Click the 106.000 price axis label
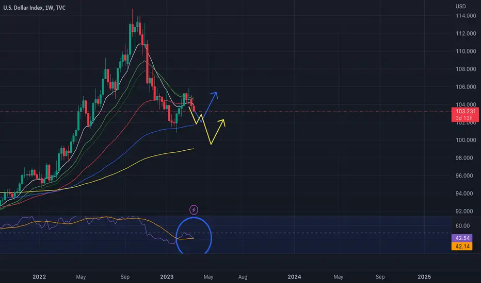The image size is (481, 283). point(466,87)
